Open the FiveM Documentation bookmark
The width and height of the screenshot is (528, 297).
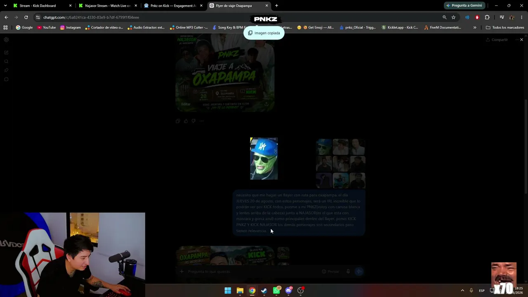coord(443,28)
